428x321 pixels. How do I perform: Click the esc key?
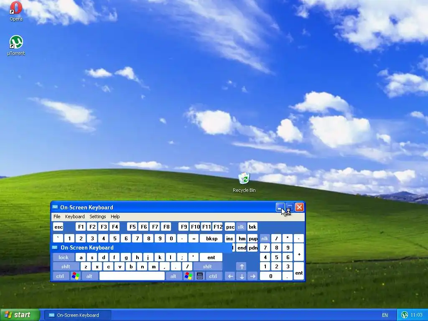58,227
